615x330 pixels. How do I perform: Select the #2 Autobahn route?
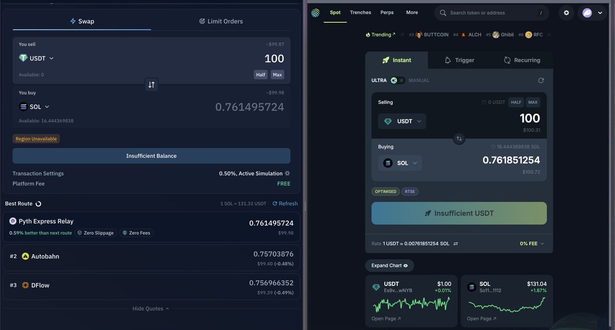click(151, 258)
